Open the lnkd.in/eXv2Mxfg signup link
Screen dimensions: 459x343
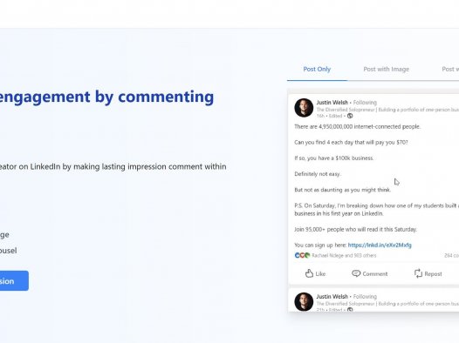click(x=380, y=245)
